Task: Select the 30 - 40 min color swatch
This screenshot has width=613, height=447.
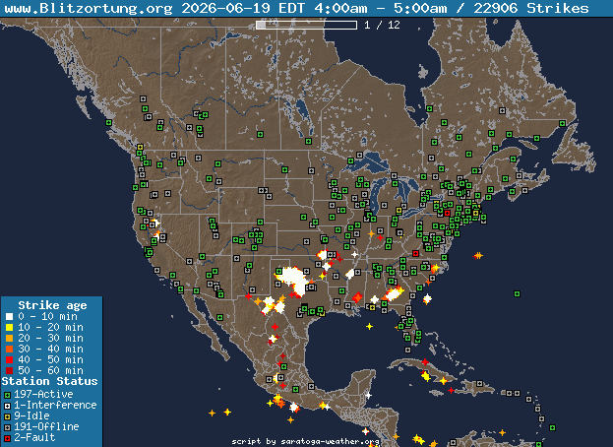Action: 10,349
